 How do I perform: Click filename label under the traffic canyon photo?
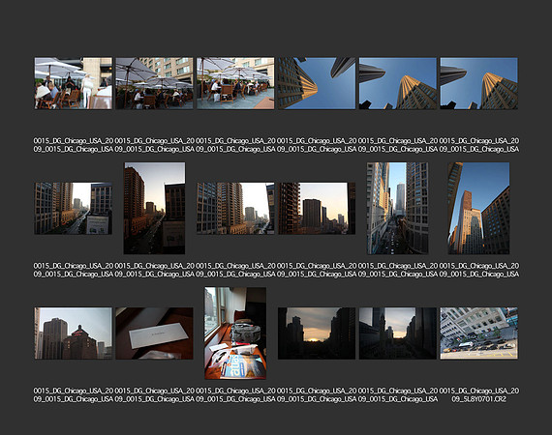[x=397, y=270]
